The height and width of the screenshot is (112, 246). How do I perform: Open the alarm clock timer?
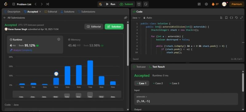click(139, 4)
